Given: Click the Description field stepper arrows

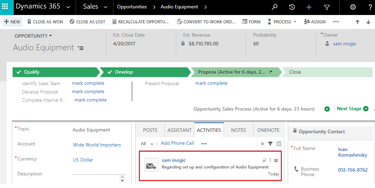Looking at the screenshot, I should click(122, 179).
